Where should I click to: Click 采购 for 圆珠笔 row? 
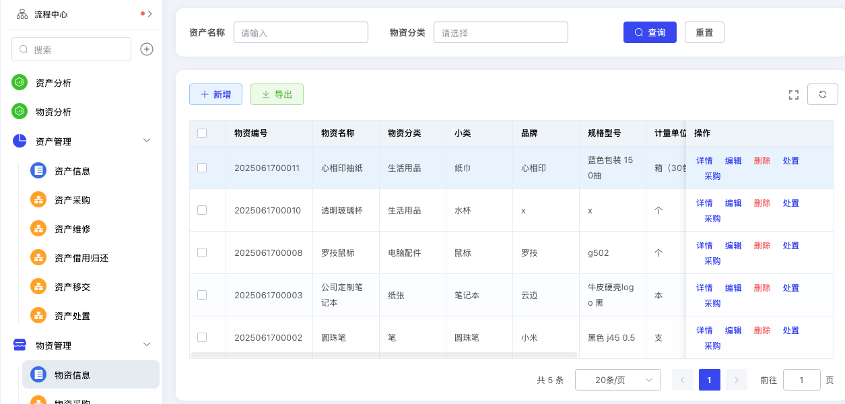712,346
